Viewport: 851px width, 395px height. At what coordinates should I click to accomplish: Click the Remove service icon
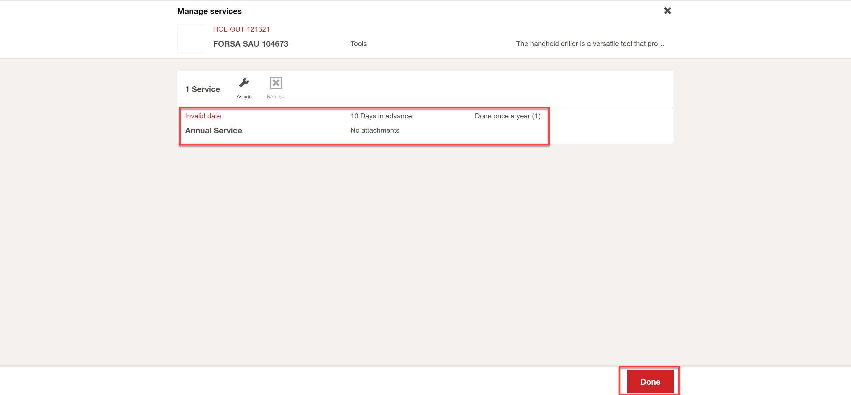[276, 83]
